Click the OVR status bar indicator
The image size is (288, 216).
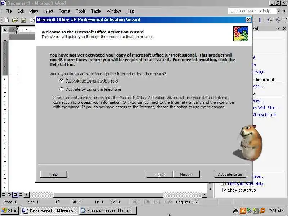(x=168, y=202)
